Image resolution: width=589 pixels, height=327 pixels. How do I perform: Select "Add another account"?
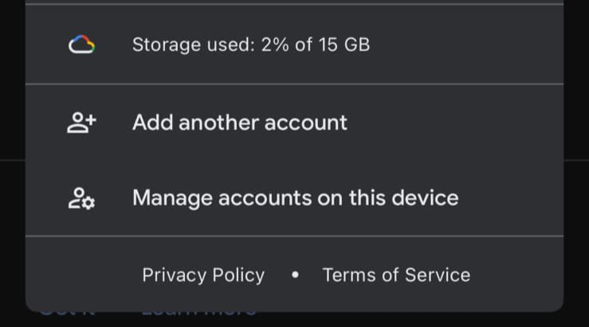pos(295,123)
